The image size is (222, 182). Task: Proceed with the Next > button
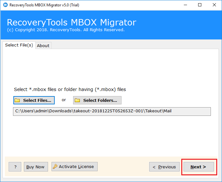[x=199, y=167]
